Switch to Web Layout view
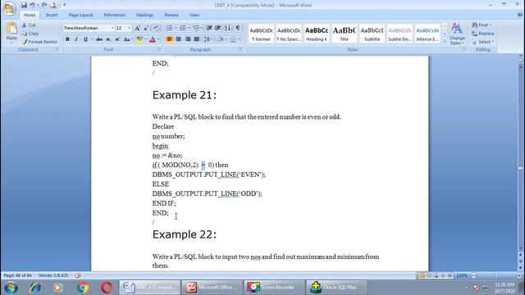 click(x=436, y=275)
